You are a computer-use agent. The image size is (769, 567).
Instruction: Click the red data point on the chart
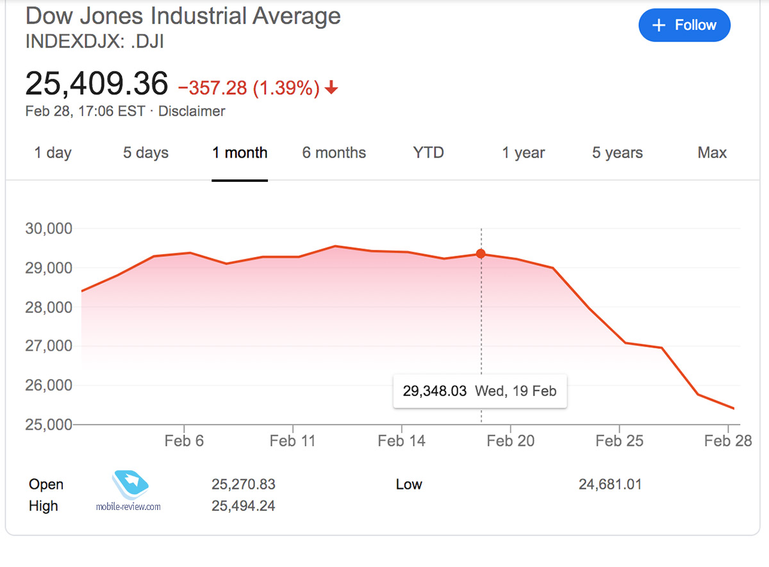(481, 254)
